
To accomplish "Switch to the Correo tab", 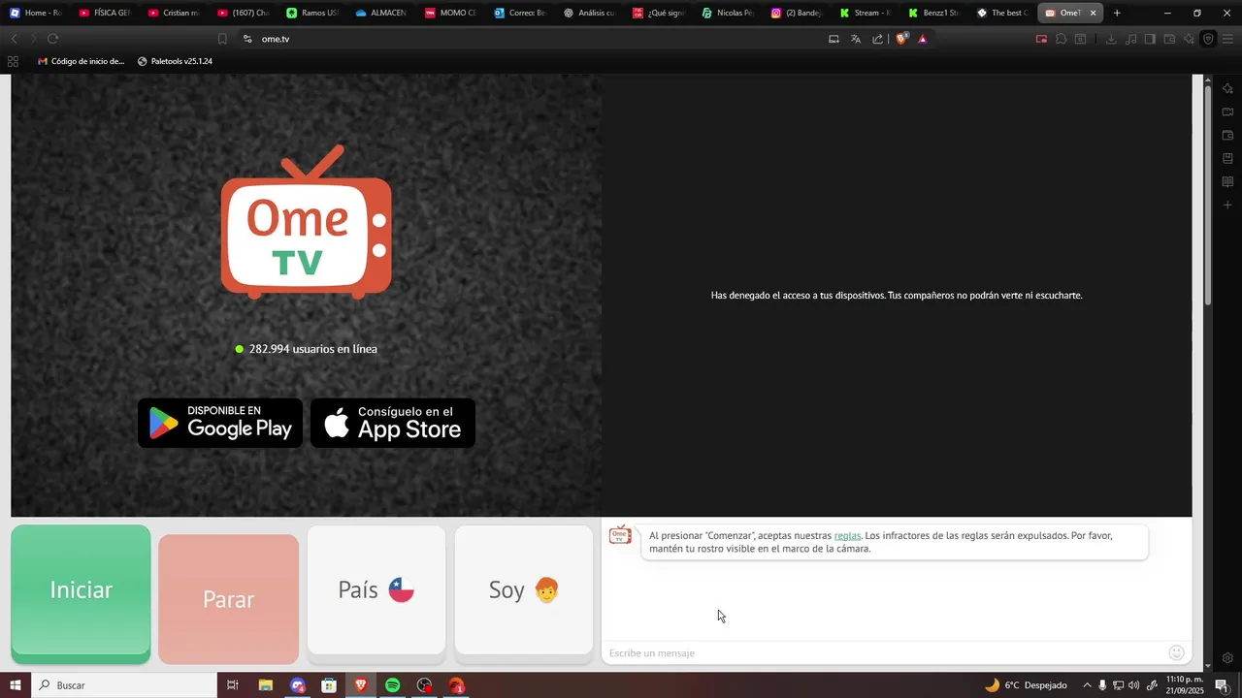I will (519, 13).
